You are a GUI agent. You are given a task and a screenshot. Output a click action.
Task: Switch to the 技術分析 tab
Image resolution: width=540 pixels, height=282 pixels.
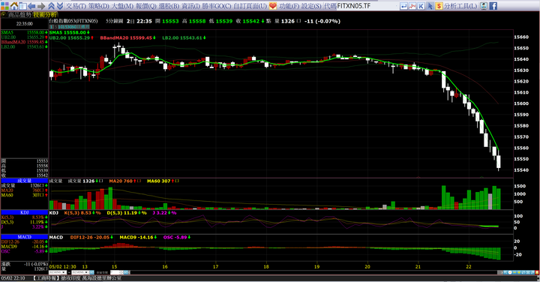[45, 15]
